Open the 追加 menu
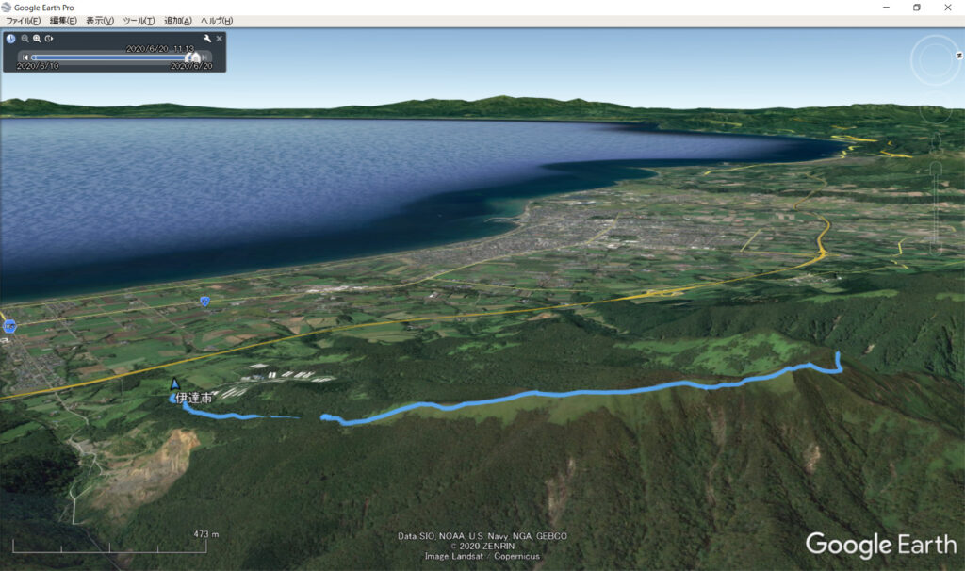The image size is (965, 571). pyautogui.click(x=178, y=21)
